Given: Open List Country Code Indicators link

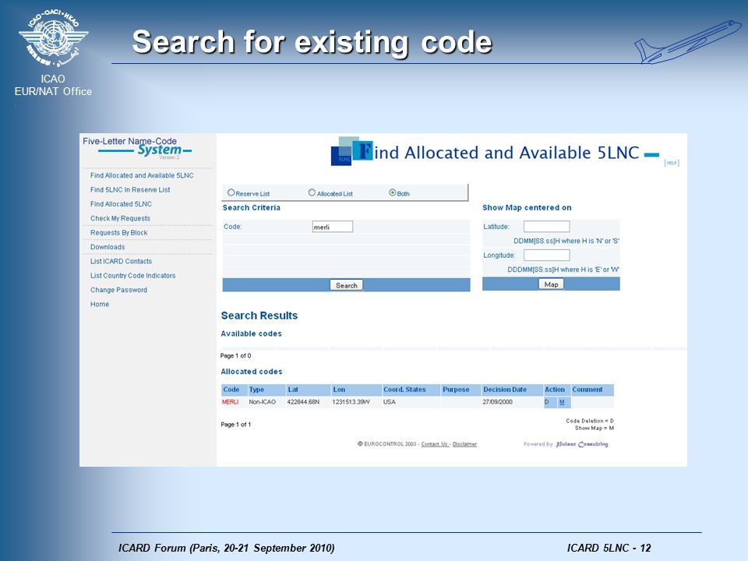Looking at the screenshot, I should click(x=132, y=276).
